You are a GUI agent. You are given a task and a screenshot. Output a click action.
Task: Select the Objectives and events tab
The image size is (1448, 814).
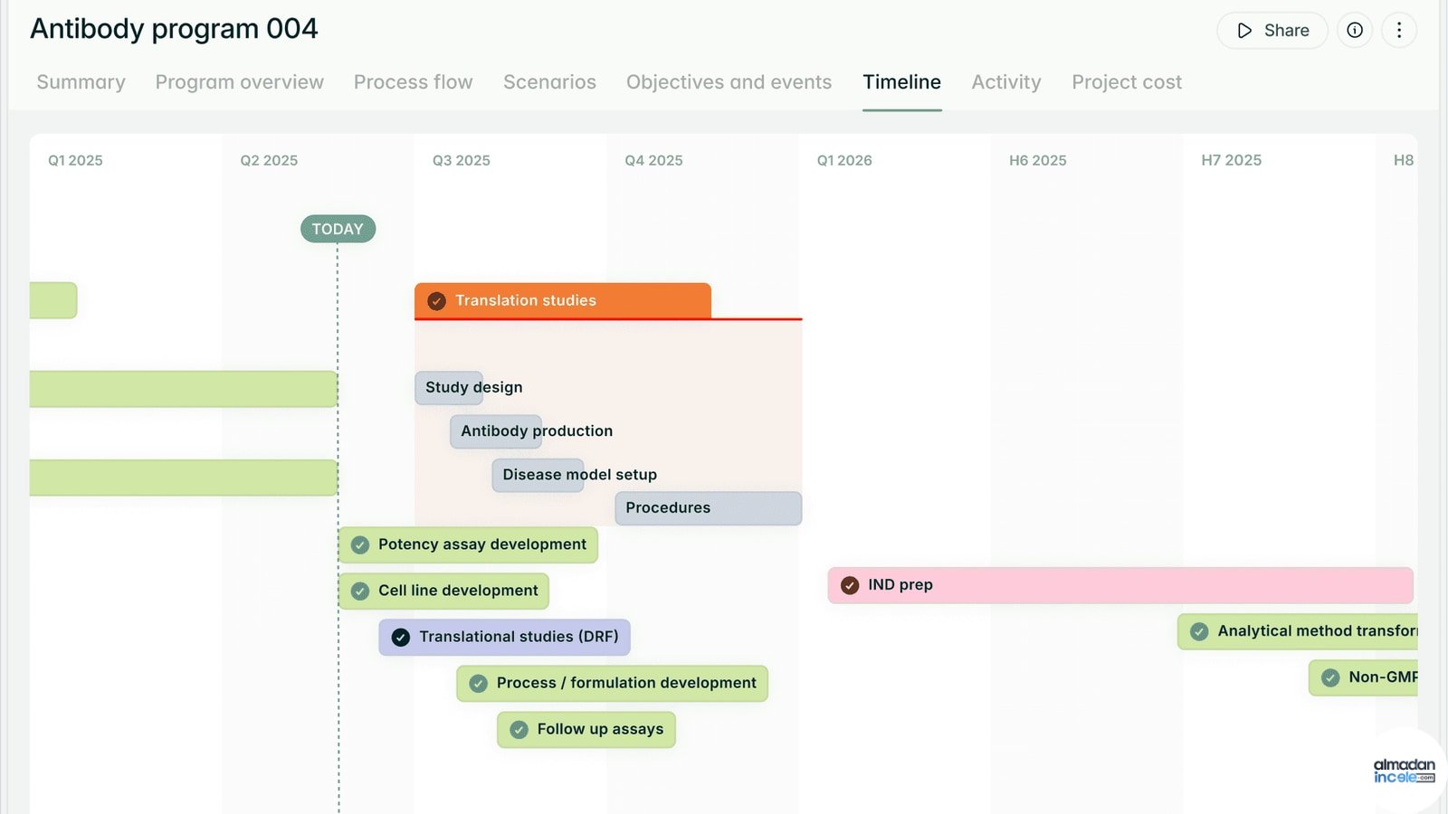point(729,82)
